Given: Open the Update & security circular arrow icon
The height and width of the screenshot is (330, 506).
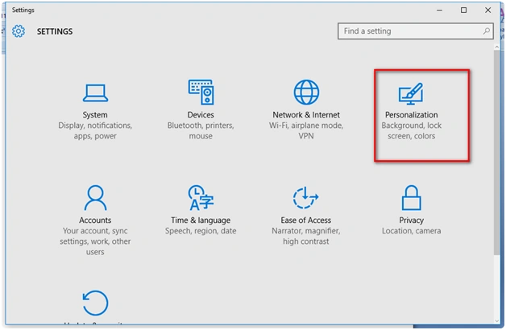Looking at the screenshot, I should coord(95,303).
